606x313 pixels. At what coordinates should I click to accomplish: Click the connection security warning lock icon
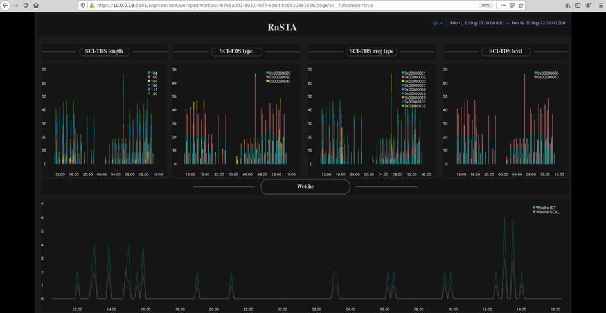tap(92, 5)
